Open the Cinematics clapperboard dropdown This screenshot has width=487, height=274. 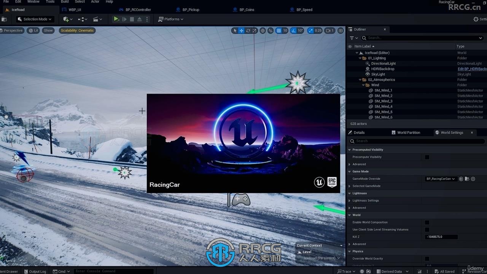click(98, 19)
